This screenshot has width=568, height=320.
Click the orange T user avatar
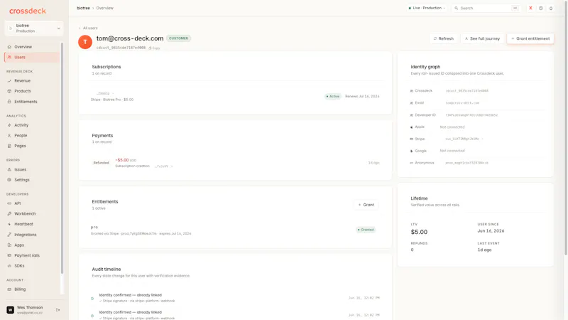(85, 42)
